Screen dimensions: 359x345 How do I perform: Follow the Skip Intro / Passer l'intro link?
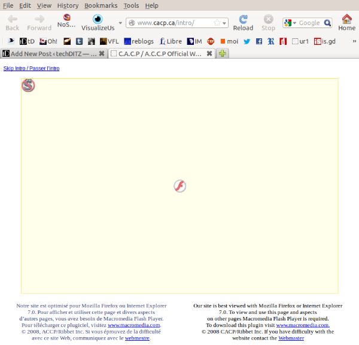pos(31,68)
